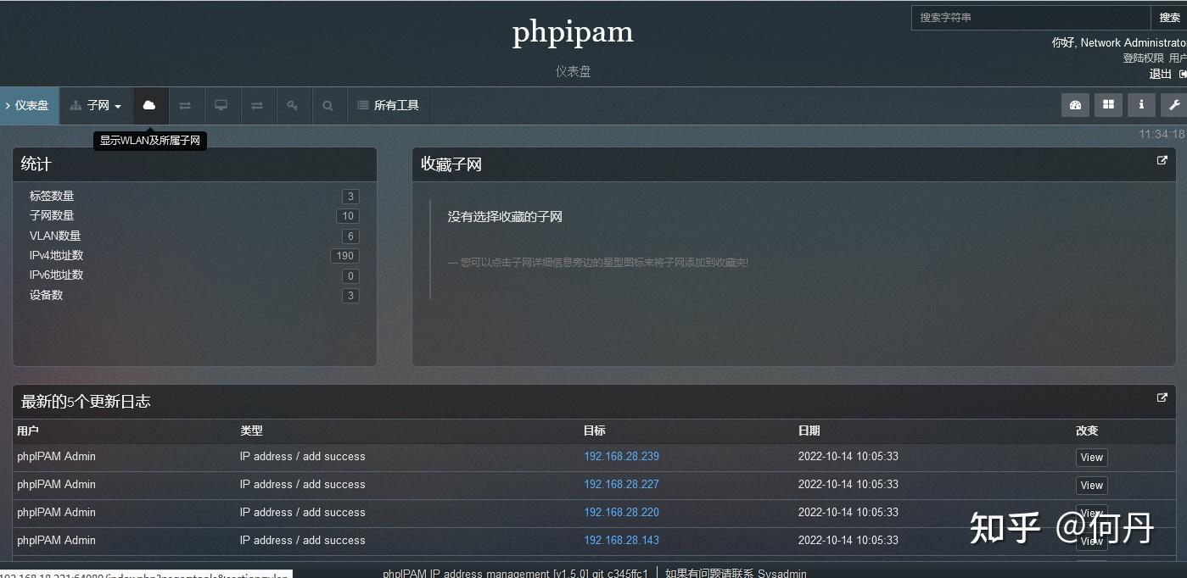The image size is (1187, 578).
Task: Open target link 192.168.28.227
Action: 621,484
